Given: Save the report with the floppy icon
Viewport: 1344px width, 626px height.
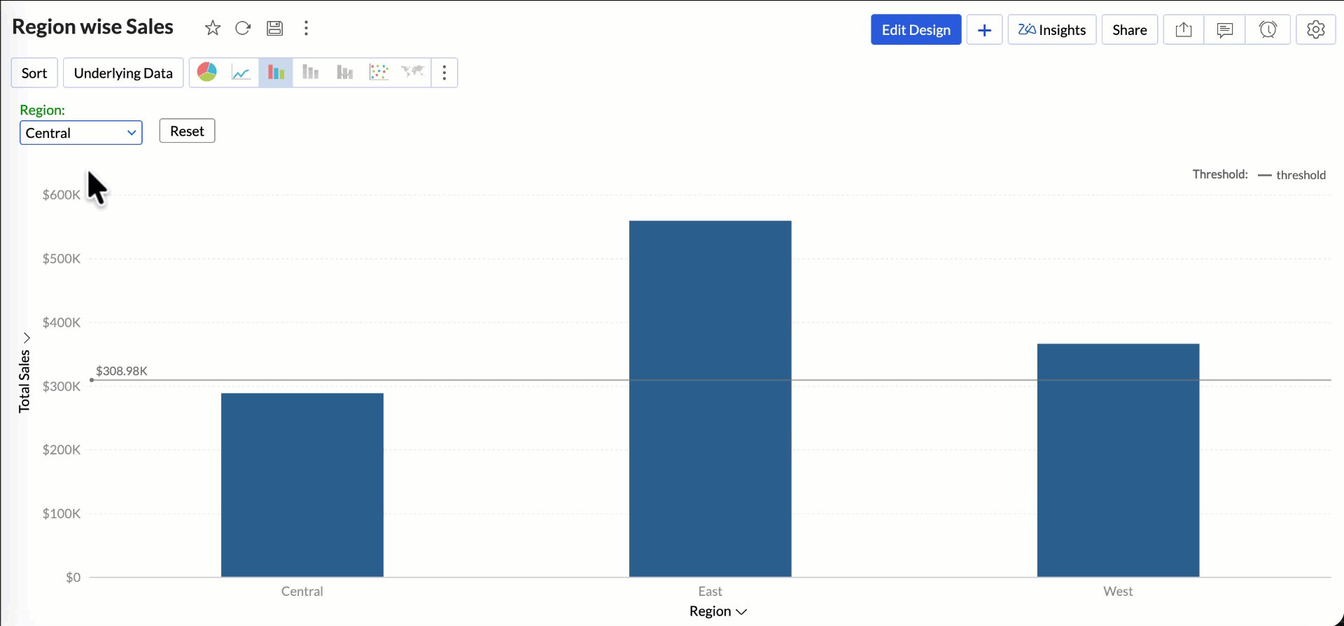Looking at the screenshot, I should [x=274, y=28].
